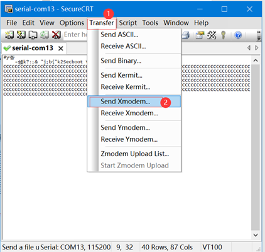265x252 pixels.
Task: Click the Quick Connect toolbar icon
Action: click(21, 35)
